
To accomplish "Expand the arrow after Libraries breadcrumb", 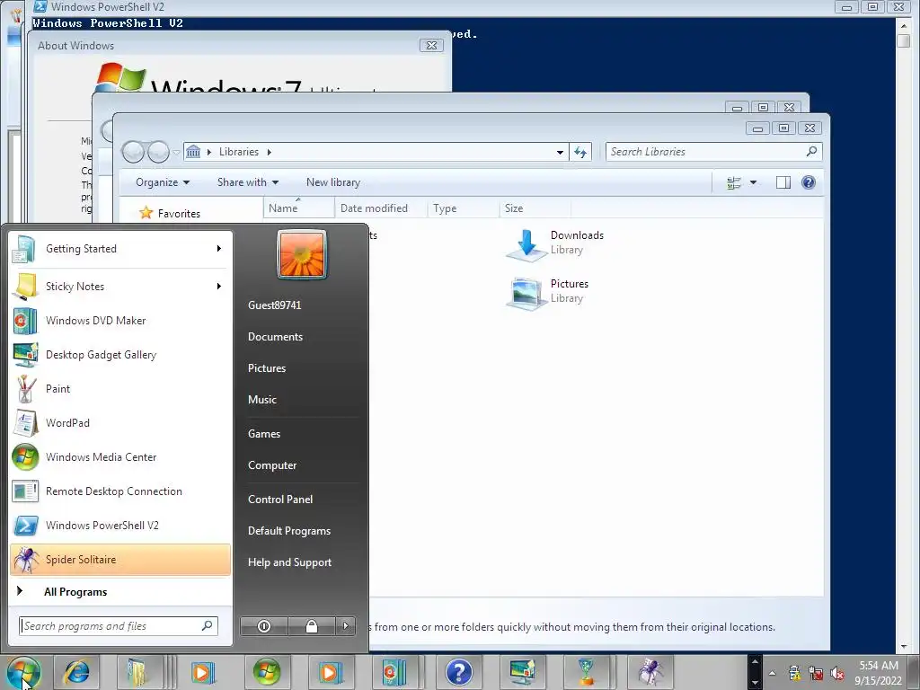I will coord(270,152).
